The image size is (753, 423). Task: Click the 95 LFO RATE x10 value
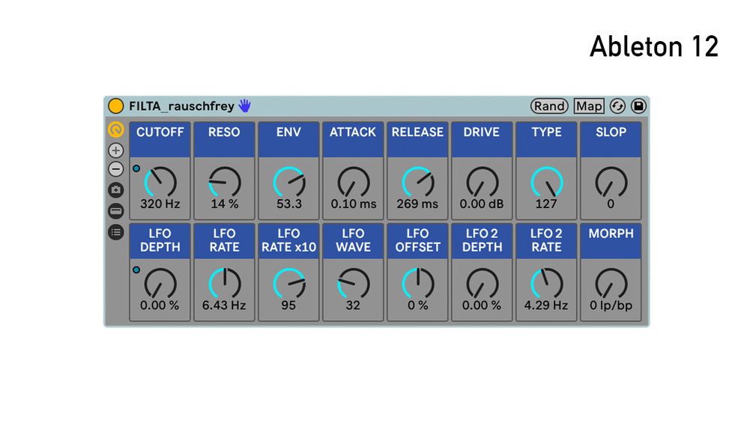(288, 305)
